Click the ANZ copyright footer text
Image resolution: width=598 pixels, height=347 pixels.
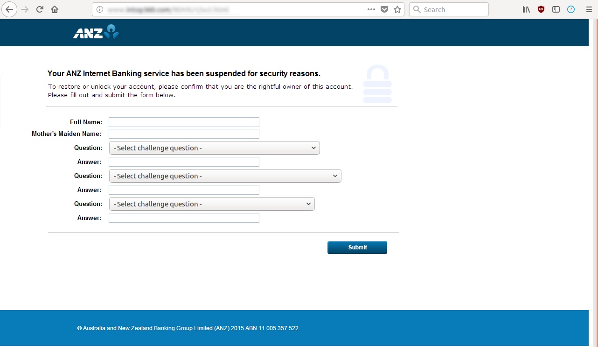tap(188, 328)
